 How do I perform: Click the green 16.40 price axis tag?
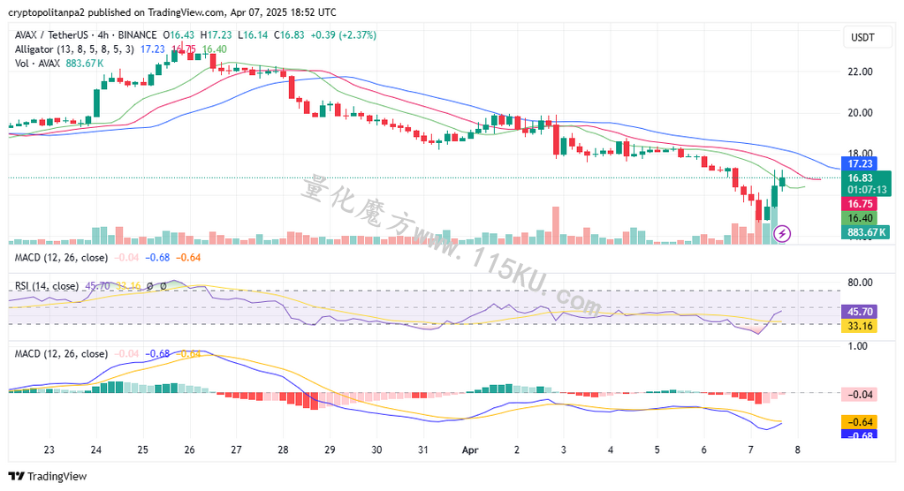point(860,218)
